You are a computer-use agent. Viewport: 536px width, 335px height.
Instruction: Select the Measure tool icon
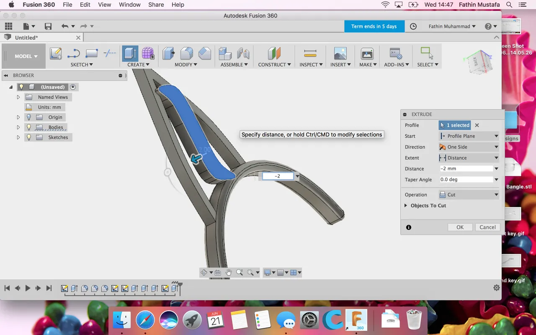click(310, 54)
